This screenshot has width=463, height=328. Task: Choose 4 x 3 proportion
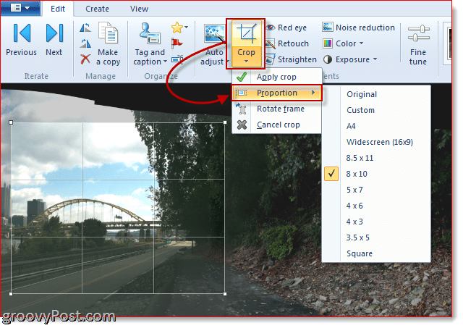click(376, 222)
